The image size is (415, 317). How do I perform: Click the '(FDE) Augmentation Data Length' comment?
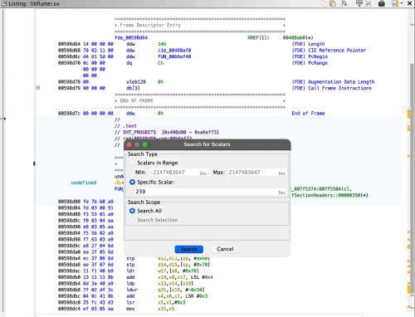(333, 82)
